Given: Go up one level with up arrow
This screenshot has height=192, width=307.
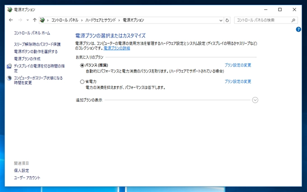Looking at the screenshot, I should (35, 20).
